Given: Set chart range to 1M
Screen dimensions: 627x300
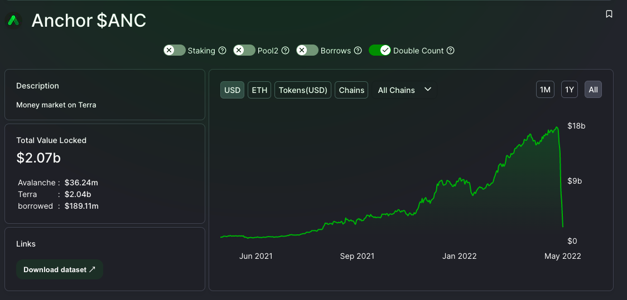Looking at the screenshot, I should (545, 90).
